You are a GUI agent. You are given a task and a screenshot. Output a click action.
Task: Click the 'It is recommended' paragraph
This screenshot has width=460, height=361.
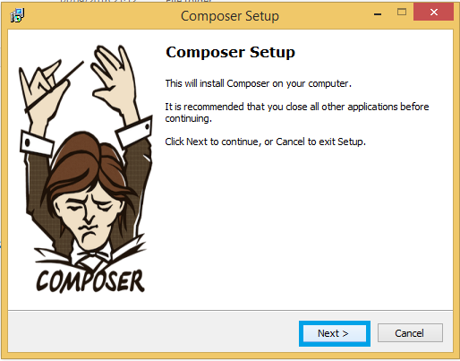[297, 112]
